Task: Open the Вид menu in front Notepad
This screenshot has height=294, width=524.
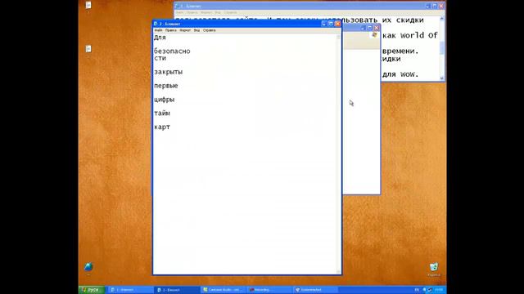Action: 196,30
